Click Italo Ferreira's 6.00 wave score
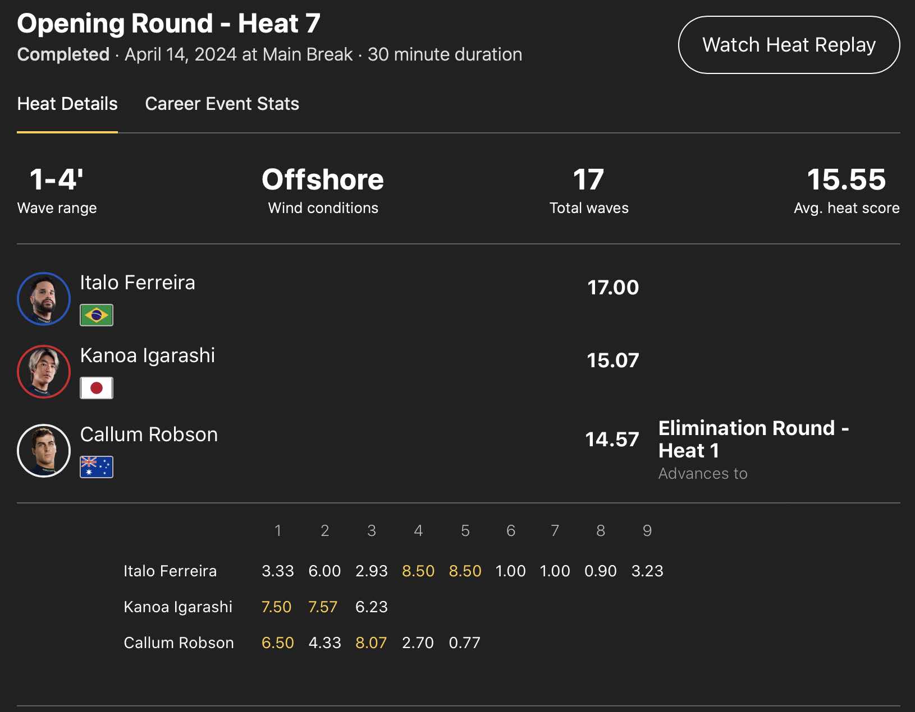915x712 pixels. click(x=324, y=571)
